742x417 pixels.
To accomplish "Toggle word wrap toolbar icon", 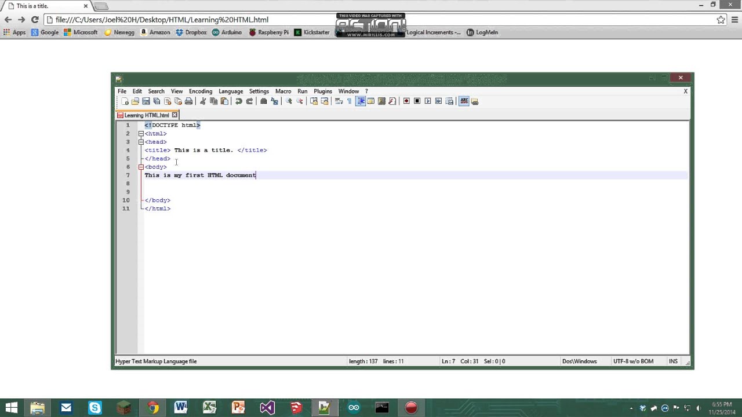I will coord(339,101).
